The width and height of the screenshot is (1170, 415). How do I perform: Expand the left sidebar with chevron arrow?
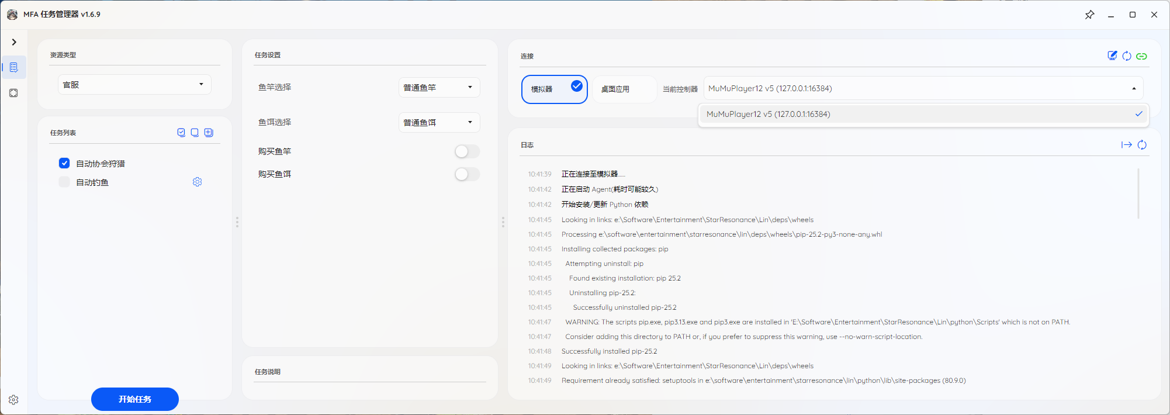coord(14,42)
